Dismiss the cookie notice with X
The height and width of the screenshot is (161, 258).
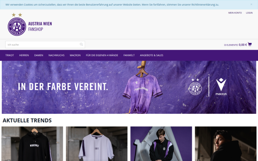point(251,4)
